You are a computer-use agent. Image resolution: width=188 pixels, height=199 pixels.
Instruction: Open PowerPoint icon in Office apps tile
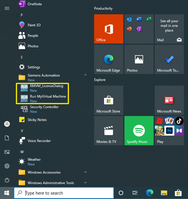coord(129,29)
